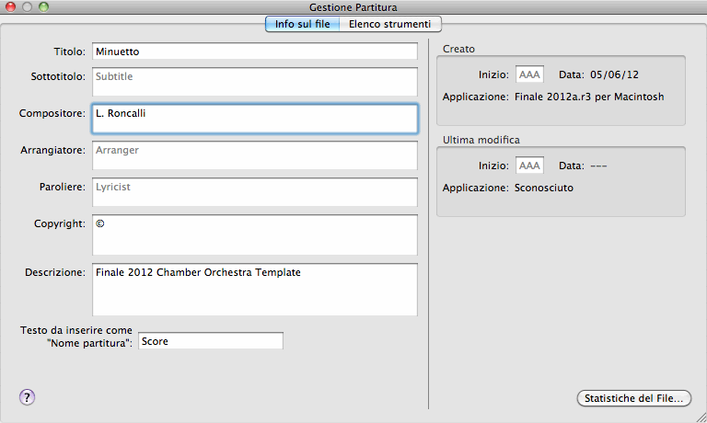Screen dimensions: 707x423
Task: Click the creation date 05/06/12
Action: coord(614,74)
